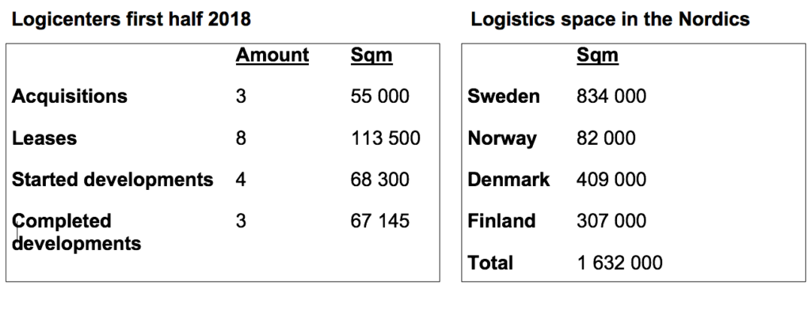Select Norway's 82 000 sqm value
This screenshot has width=811, height=319.
[606, 139]
